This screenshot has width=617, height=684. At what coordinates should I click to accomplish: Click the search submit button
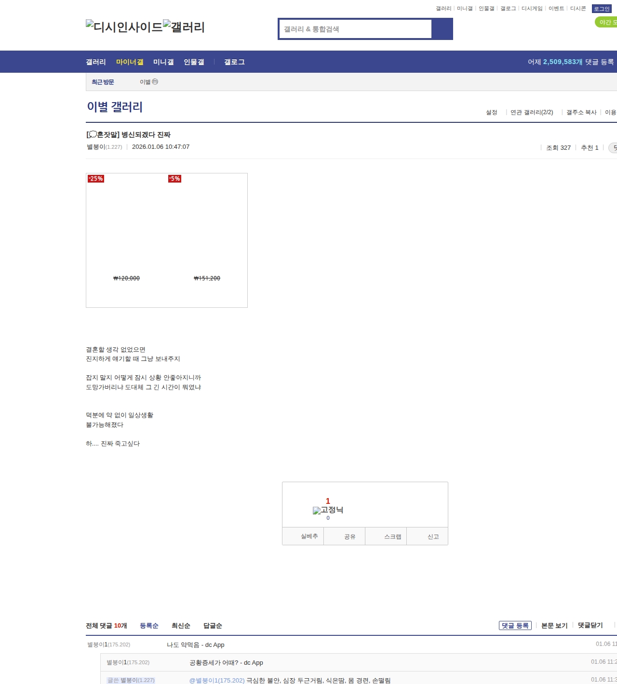[442, 29]
